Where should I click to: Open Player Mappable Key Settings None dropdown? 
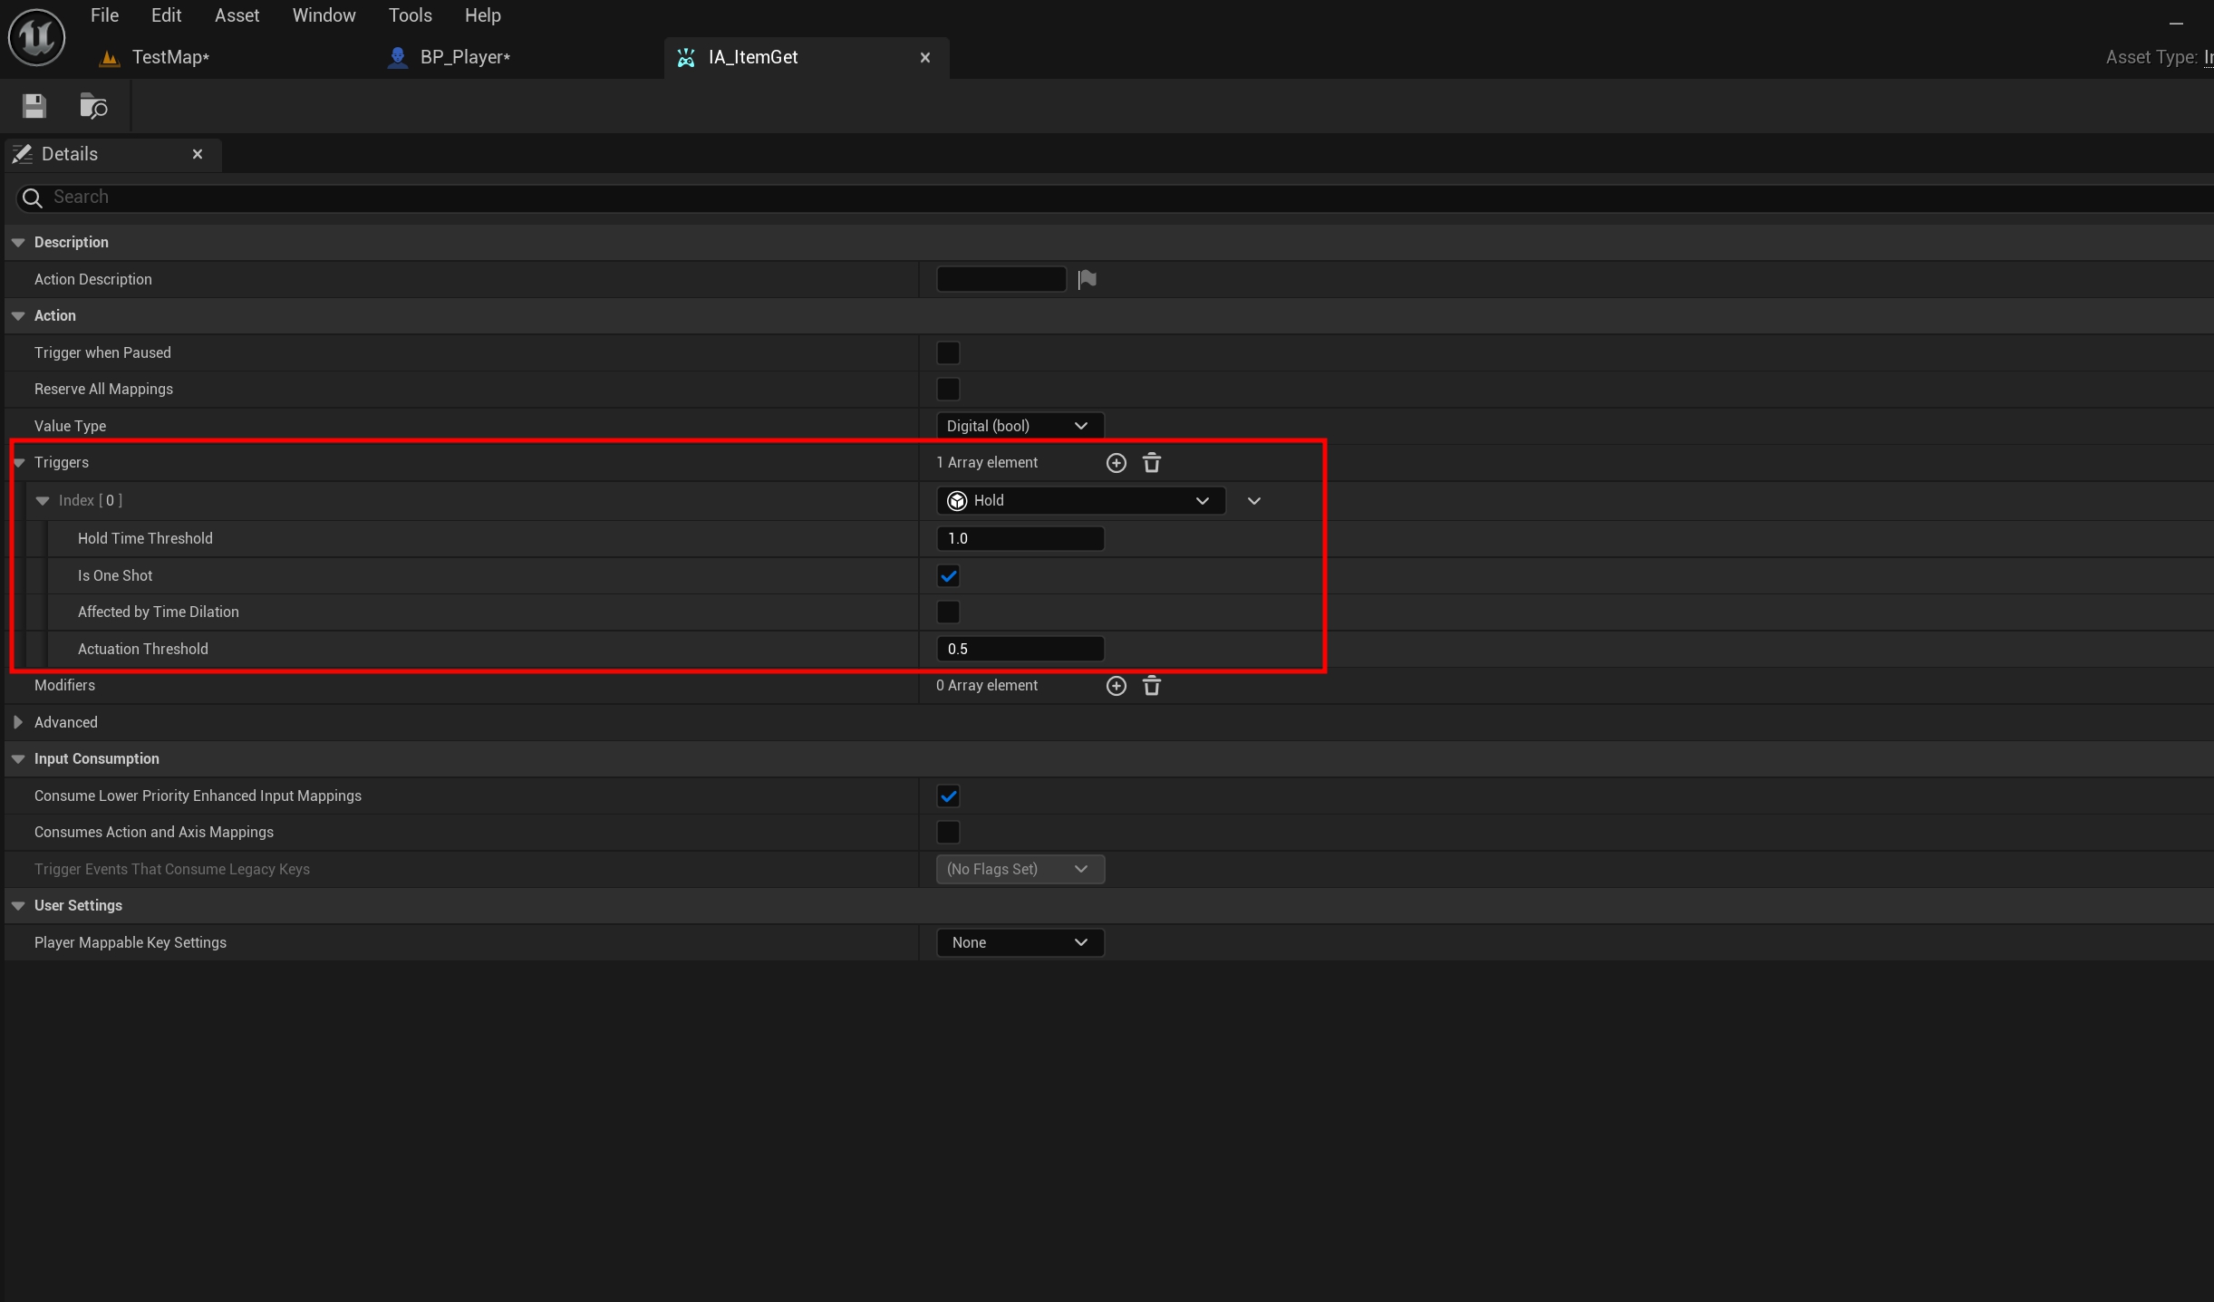pos(1019,942)
